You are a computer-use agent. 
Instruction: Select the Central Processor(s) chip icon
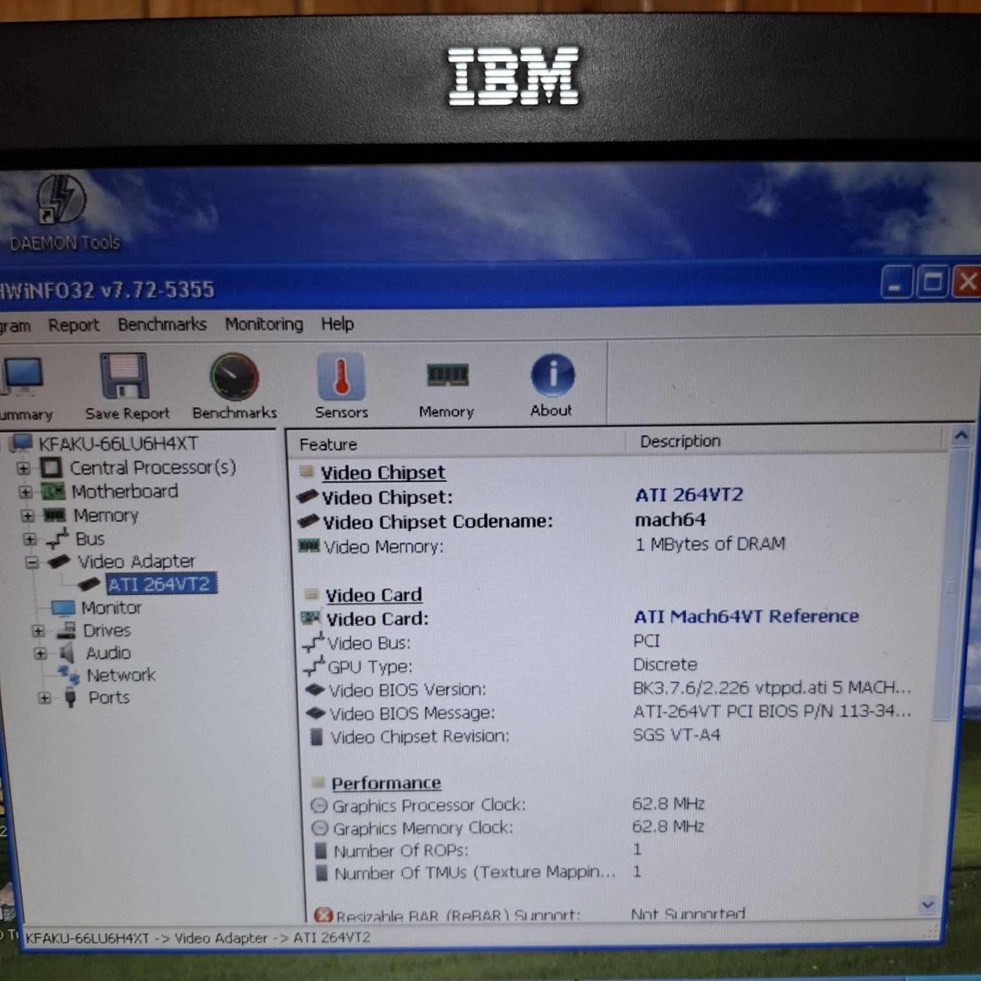[51, 467]
